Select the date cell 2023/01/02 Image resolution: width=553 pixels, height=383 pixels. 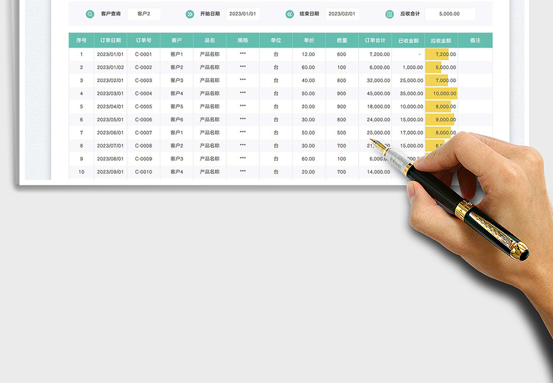(111, 67)
